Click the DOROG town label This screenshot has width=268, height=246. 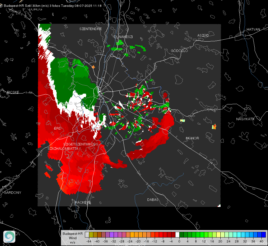[x=36, y=9]
